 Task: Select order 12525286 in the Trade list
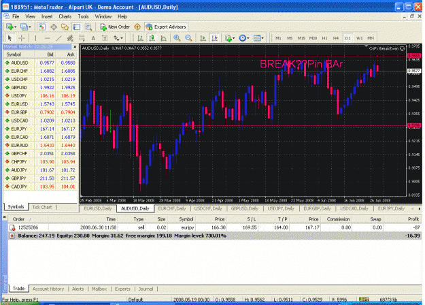tap(215, 227)
